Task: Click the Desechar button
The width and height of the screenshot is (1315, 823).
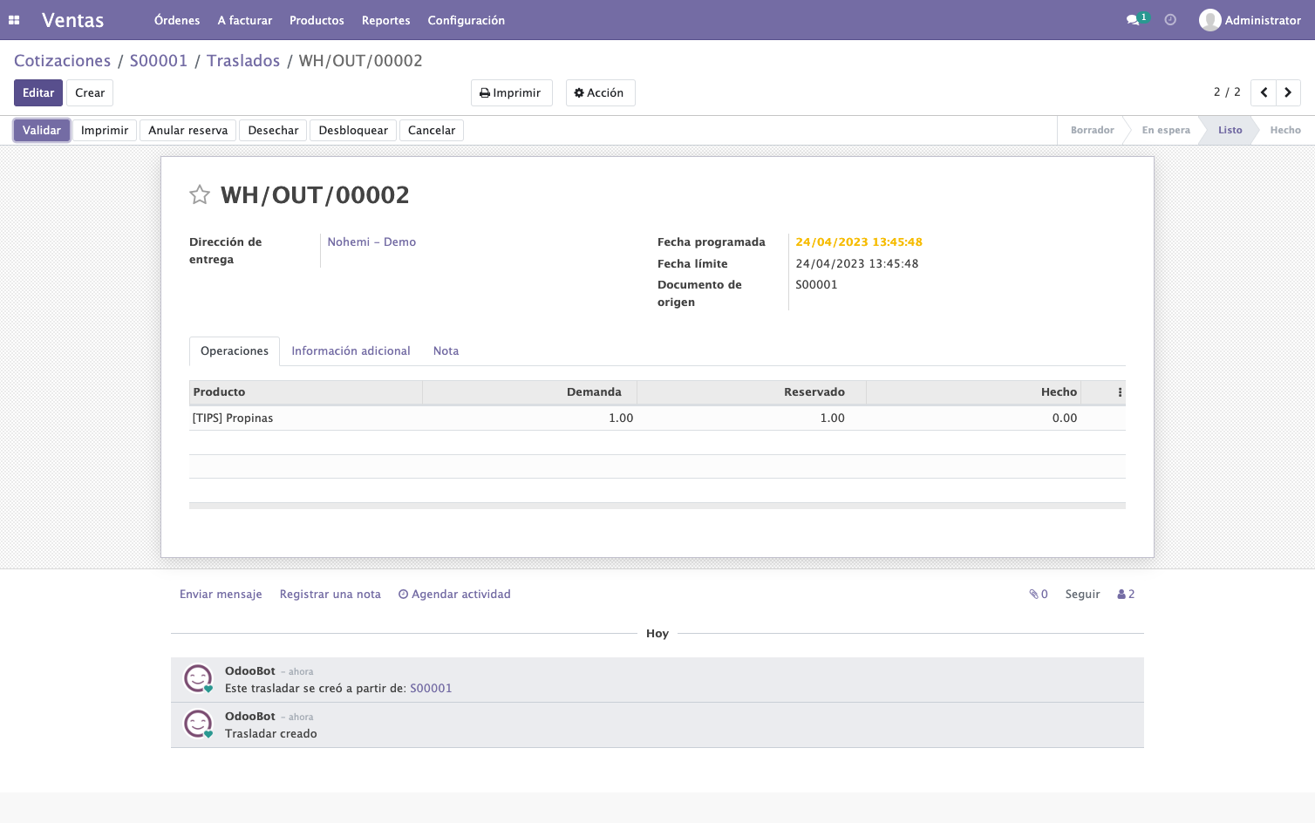Action: click(273, 130)
